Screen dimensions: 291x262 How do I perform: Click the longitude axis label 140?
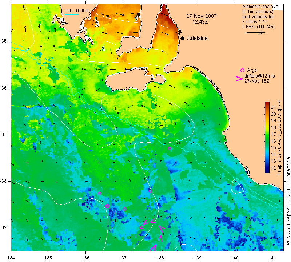tap(235, 258)
